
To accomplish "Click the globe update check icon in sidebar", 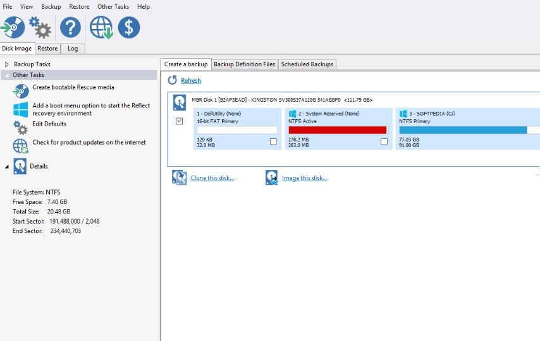I will point(21,146).
